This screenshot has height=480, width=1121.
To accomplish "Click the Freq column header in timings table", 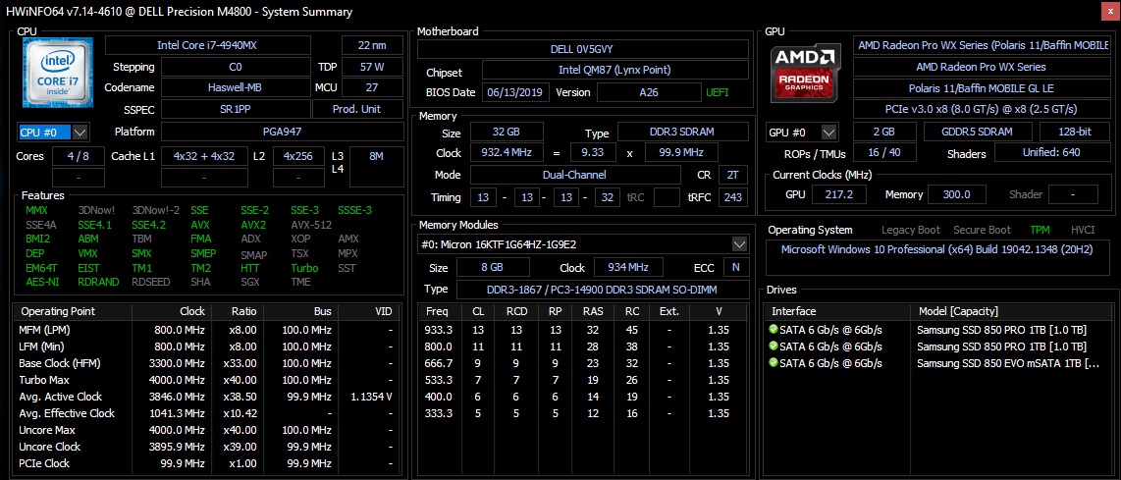I will 438,312.
